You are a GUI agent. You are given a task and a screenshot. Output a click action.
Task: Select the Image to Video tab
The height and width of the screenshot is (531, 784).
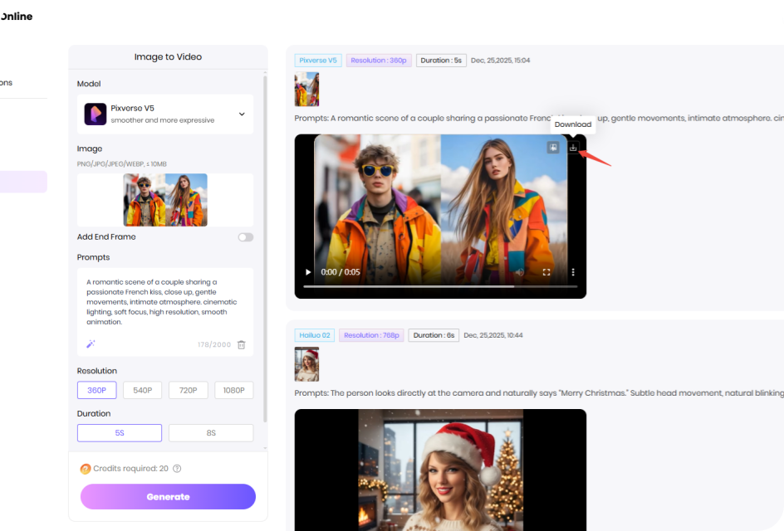tap(168, 56)
